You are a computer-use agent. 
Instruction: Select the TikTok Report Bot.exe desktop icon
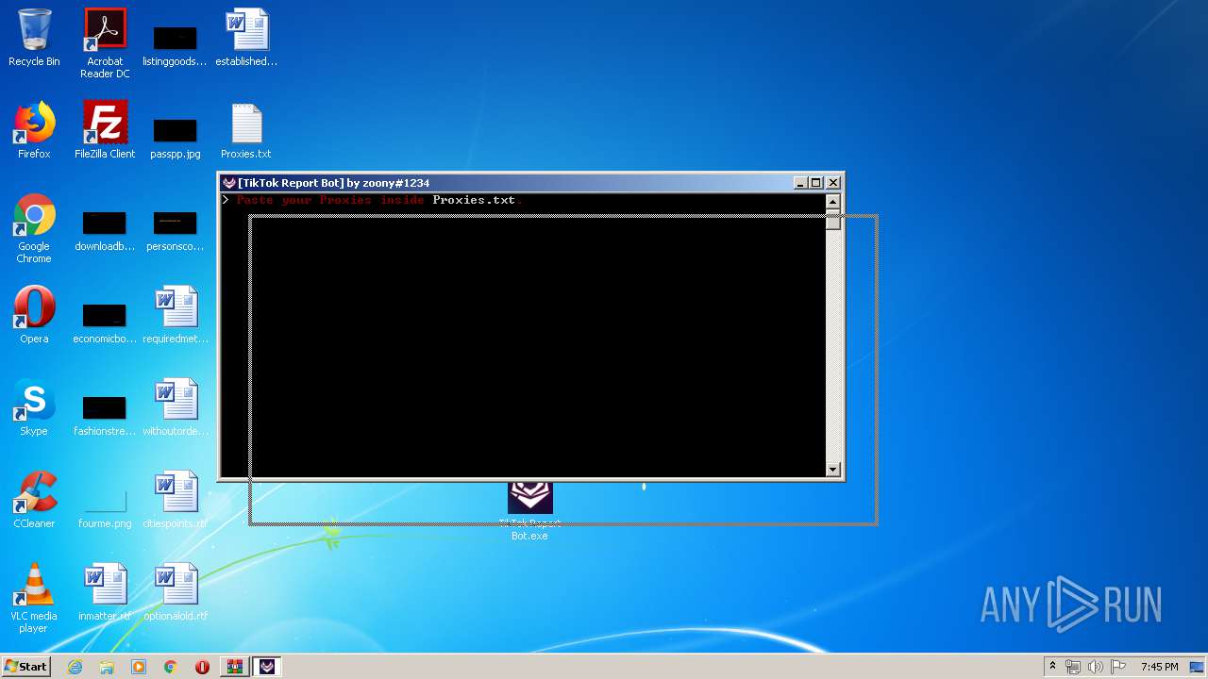coord(529,510)
